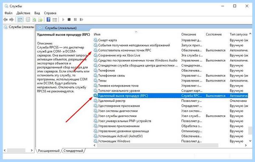
Task: Click the Export list toolbar icon
Action: click(40, 20)
